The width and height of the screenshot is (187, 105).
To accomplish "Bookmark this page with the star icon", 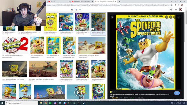I will tap(172, 5).
